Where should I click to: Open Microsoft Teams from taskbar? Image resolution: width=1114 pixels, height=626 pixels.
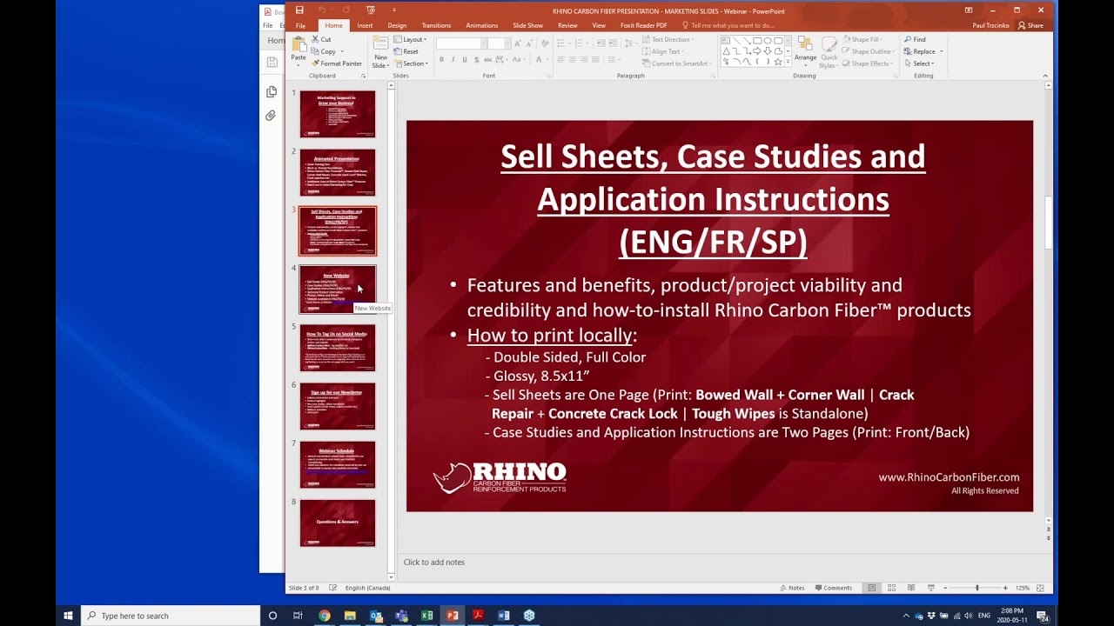point(401,616)
